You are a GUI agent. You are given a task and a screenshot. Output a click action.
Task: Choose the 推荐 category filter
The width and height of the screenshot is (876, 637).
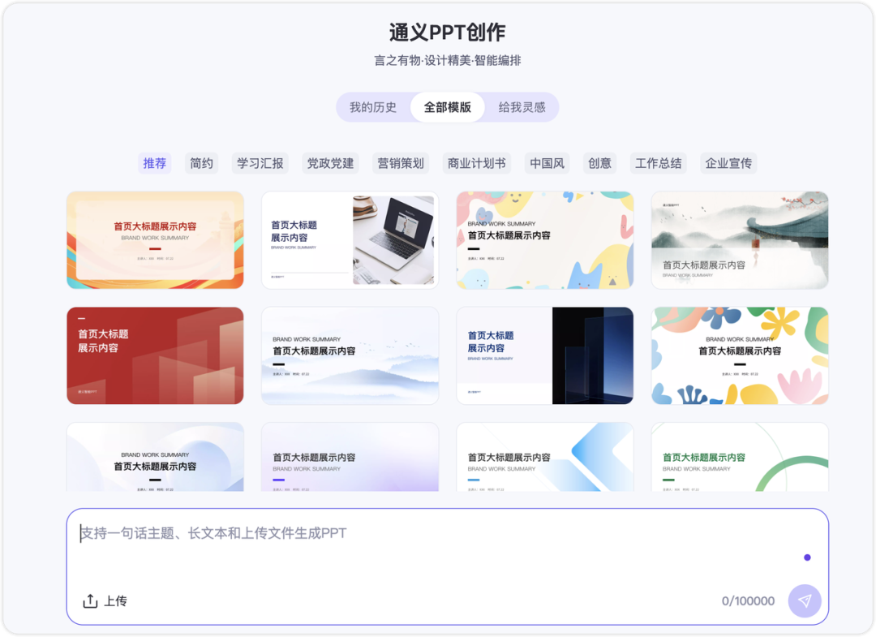pyautogui.click(x=155, y=163)
